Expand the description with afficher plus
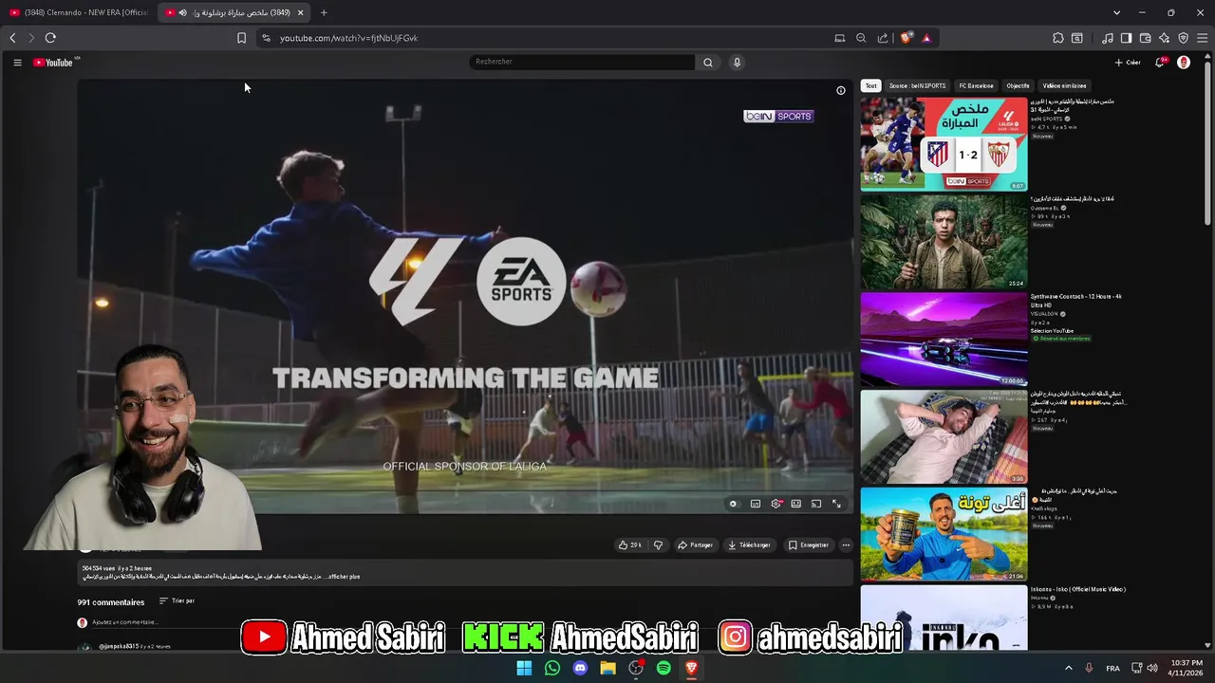The width and height of the screenshot is (1215, 683). (344, 577)
